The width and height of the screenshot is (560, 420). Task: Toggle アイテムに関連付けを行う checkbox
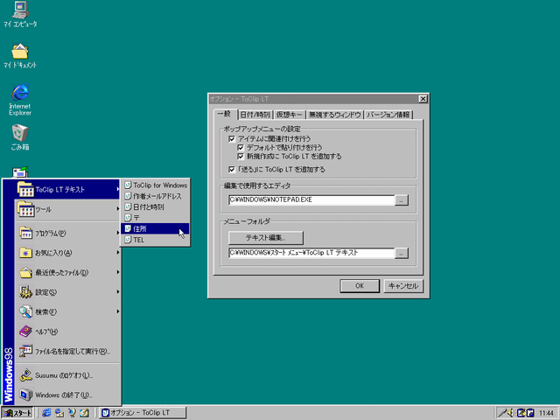tap(232, 138)
